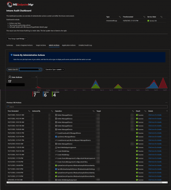Open the details link on the Delete MobileAppAssignment row
The image size is (171, 190).
click(x=155, y=180)
